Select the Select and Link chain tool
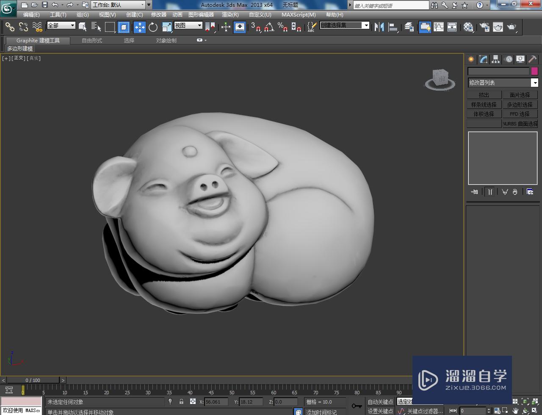 click(10, 27)
